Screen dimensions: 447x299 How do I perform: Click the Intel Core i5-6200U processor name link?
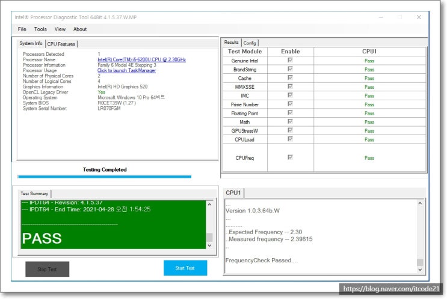(x=142, y=59)
